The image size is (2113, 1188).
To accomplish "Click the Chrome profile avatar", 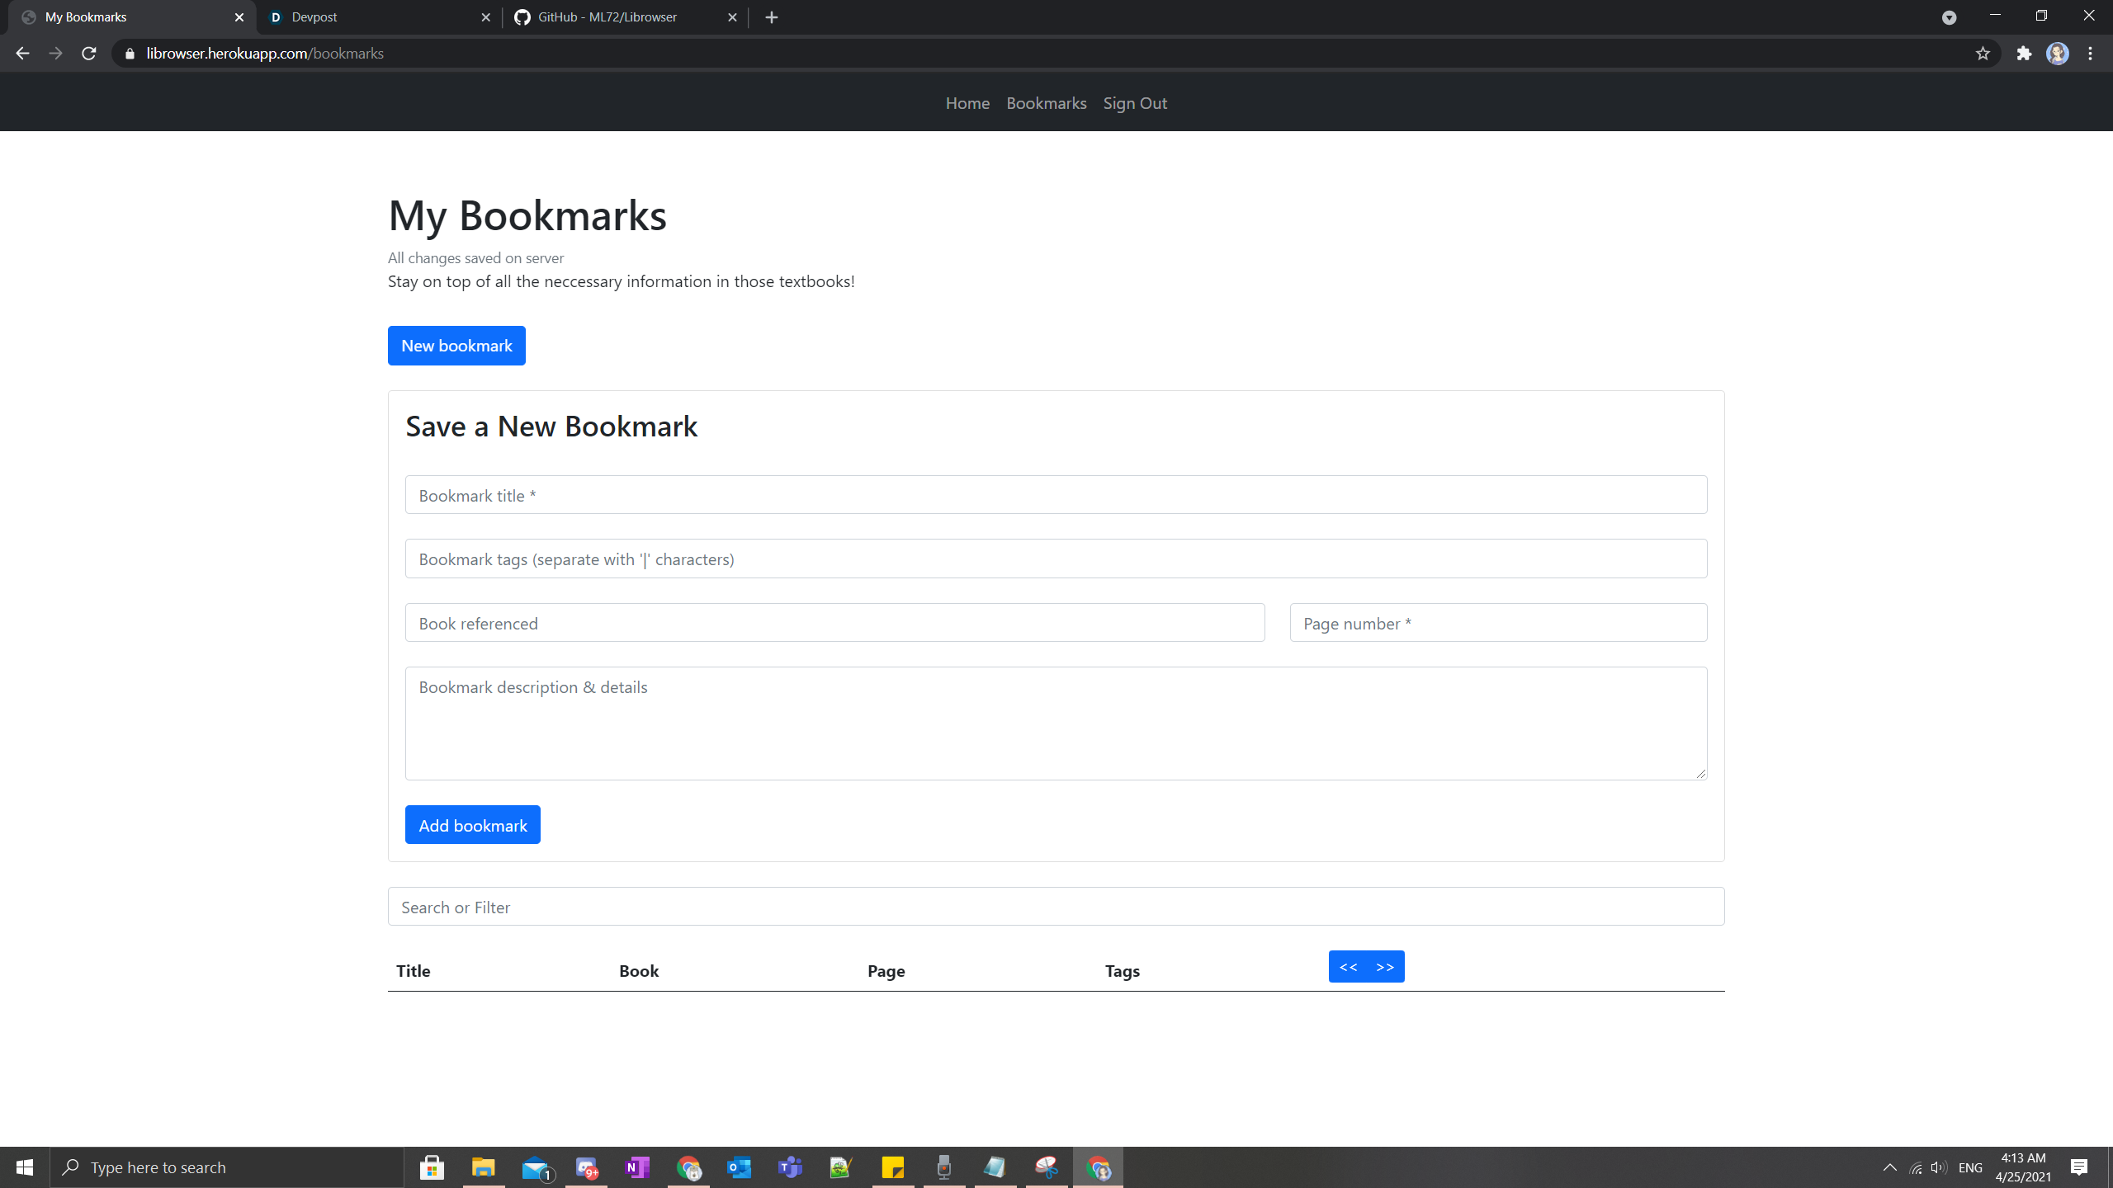I will (x=2057, y=54).
